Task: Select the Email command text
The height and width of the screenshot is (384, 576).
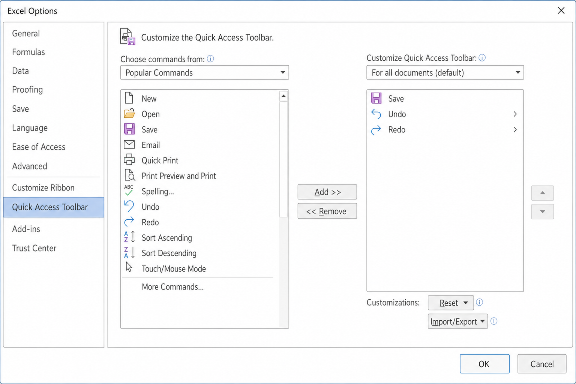Action: tap(151, 145)
